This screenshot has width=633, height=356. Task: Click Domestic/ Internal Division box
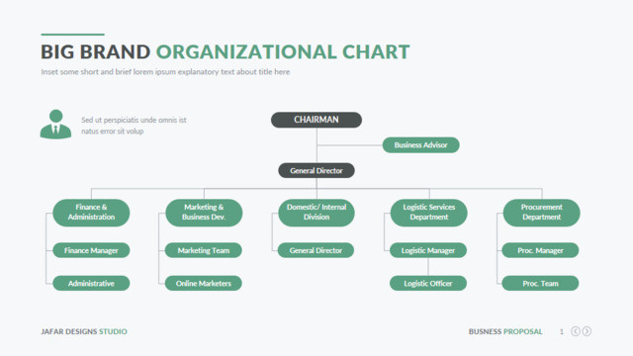pyautogui.click(x=316, y=213)
